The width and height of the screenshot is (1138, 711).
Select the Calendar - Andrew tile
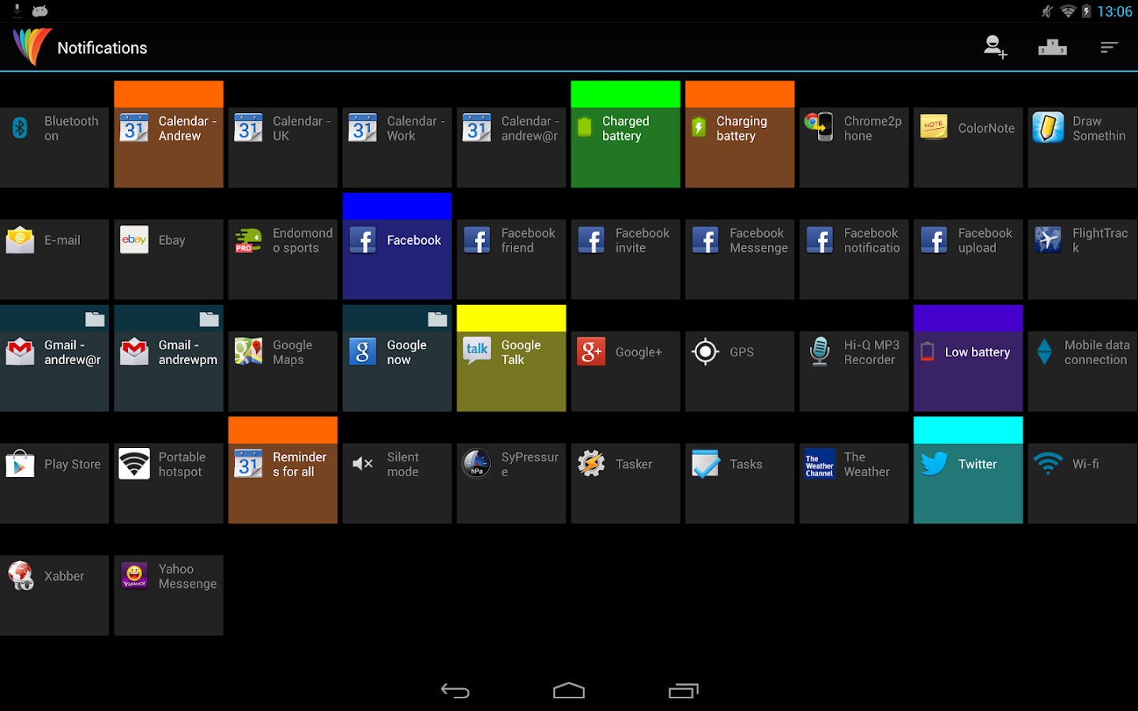pyautogui.click(x=168, y=134)
